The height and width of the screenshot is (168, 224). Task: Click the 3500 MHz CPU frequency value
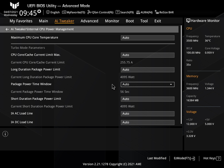click(192, 41)
